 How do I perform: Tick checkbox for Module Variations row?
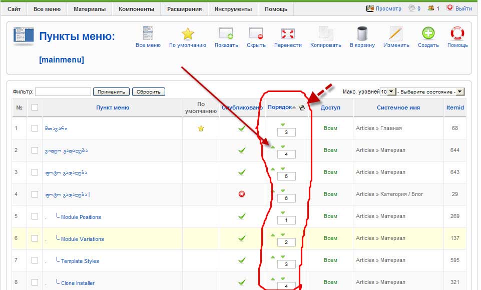[x=35, y=238]
